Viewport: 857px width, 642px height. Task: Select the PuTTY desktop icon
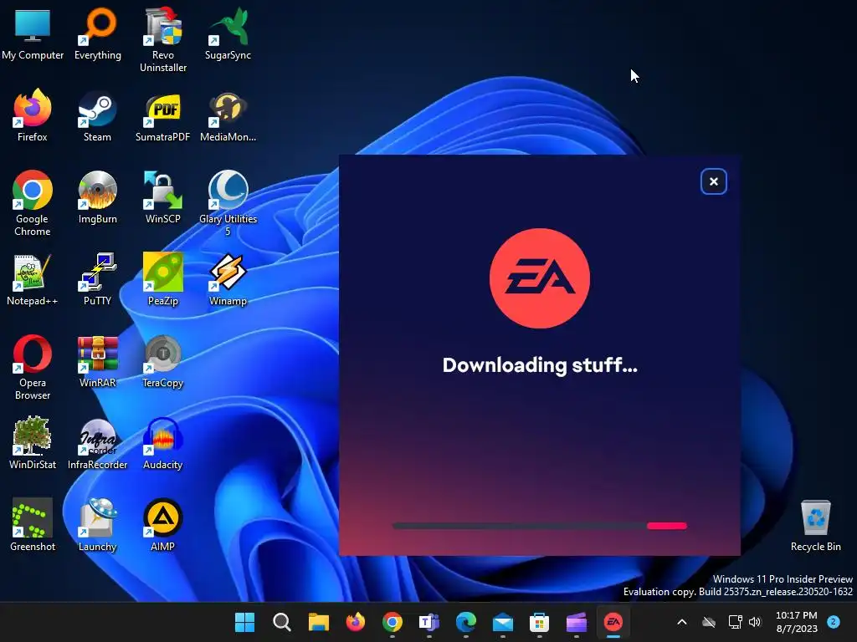[97, 279]
